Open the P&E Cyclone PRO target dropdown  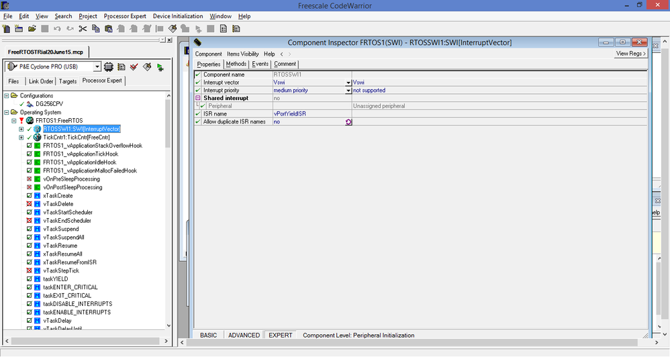(x=97, y=66)
